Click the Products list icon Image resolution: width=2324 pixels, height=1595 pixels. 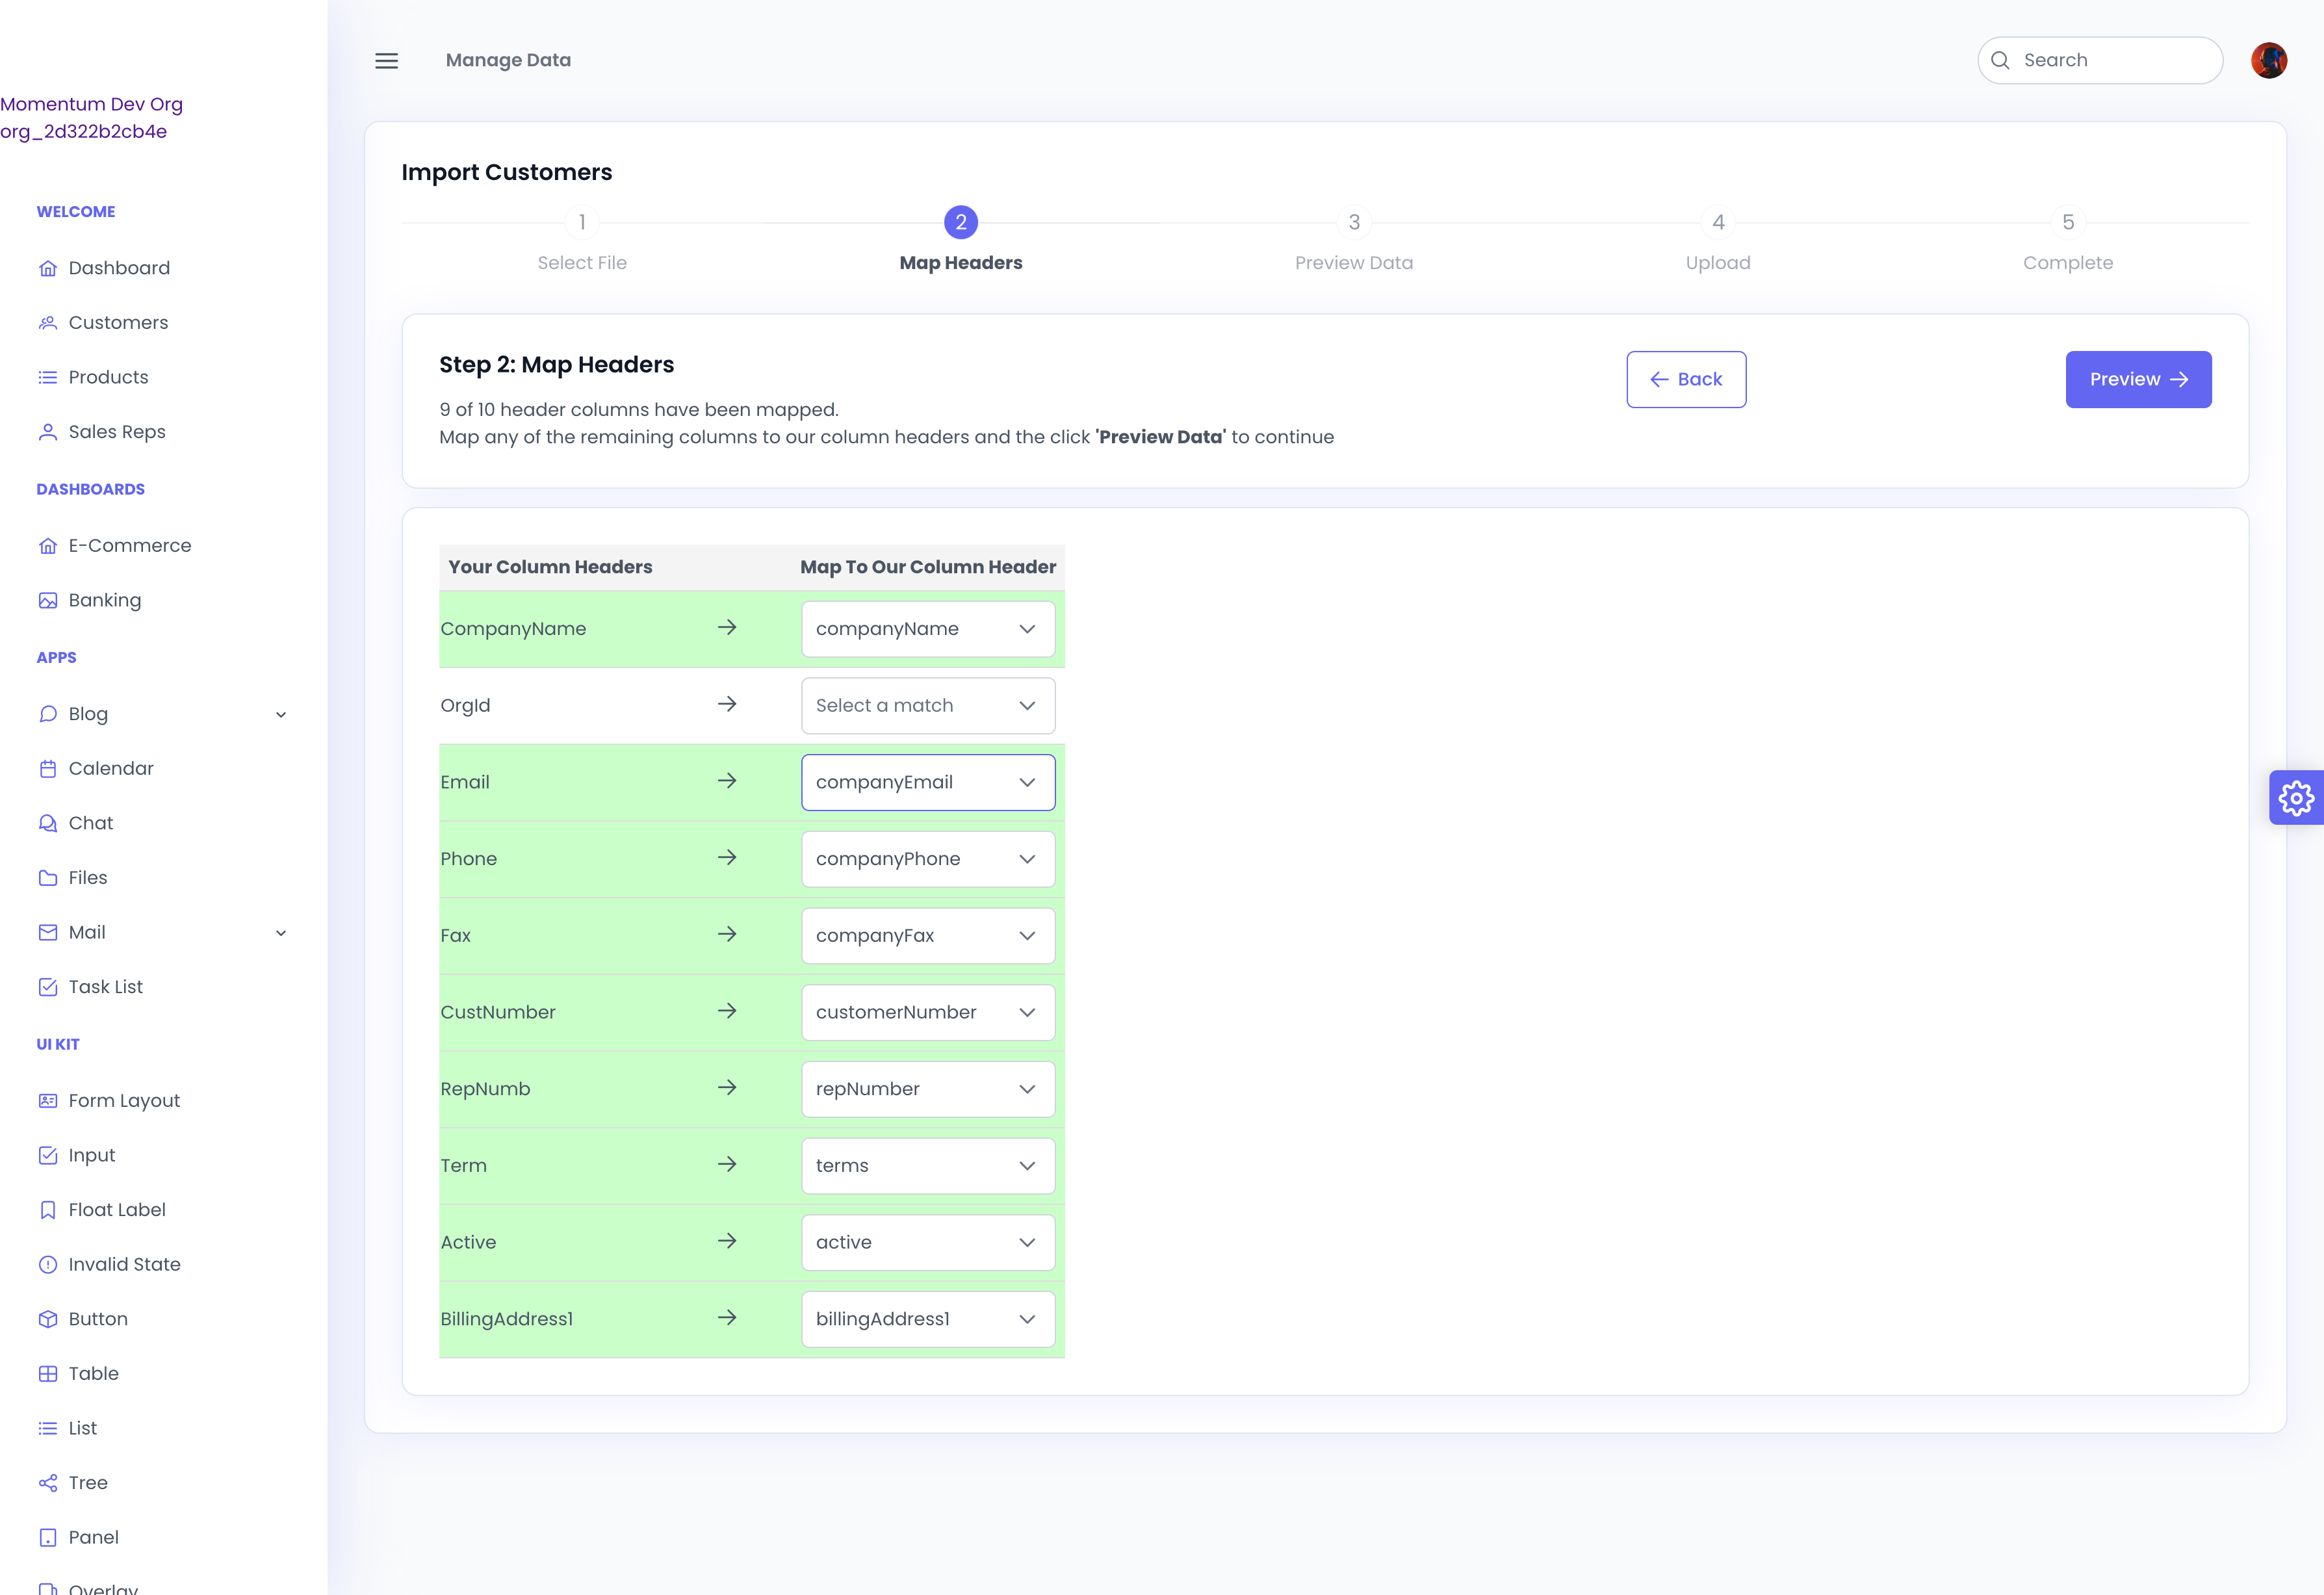[48, 377]
